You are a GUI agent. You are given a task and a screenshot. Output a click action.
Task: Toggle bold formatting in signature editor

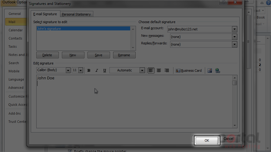click(x=89, y=70)
